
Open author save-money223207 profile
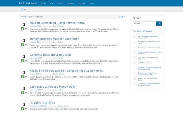36,90
